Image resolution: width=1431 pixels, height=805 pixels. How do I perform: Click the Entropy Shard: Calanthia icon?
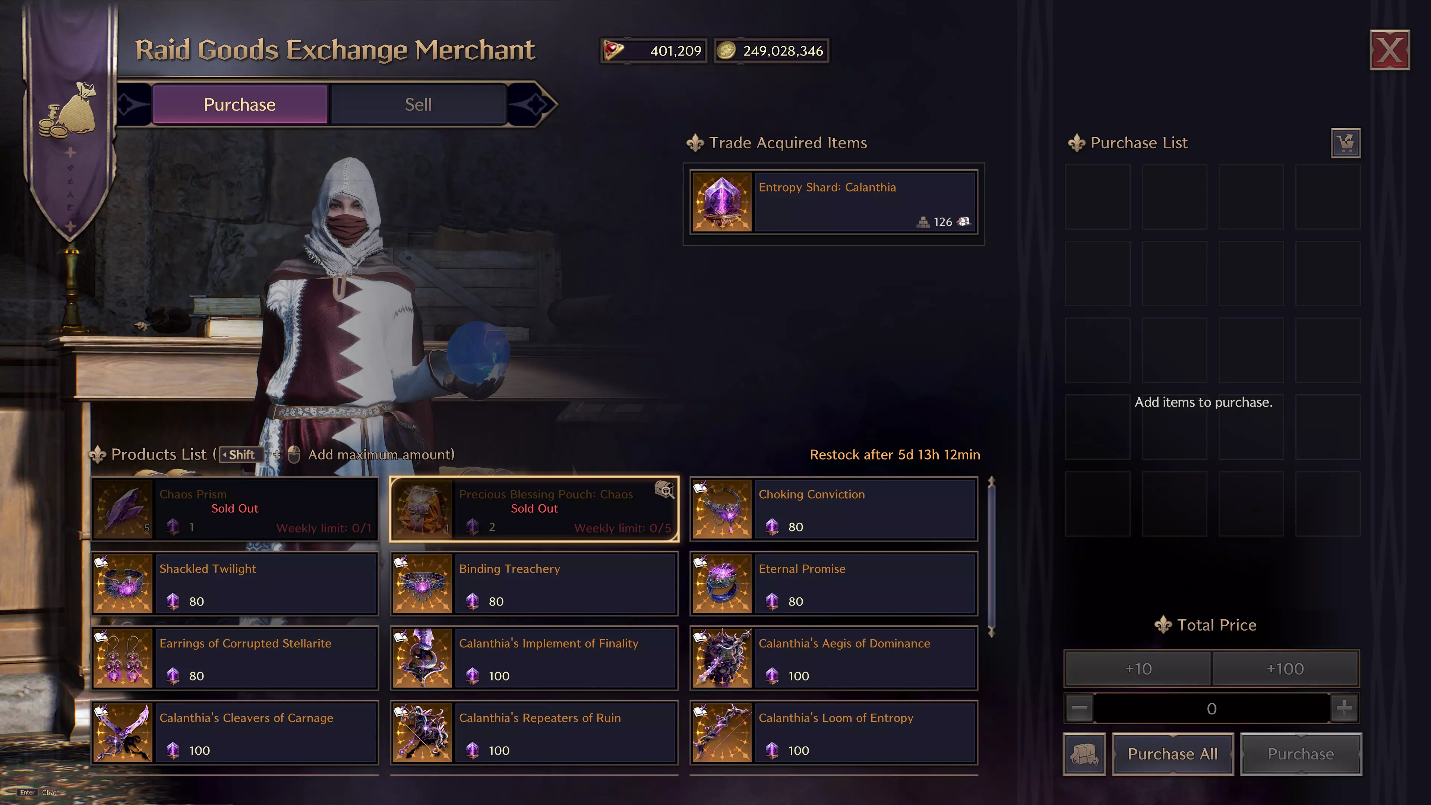(721, 202)
